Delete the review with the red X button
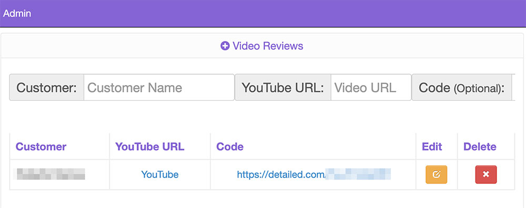 coord(485,174)
